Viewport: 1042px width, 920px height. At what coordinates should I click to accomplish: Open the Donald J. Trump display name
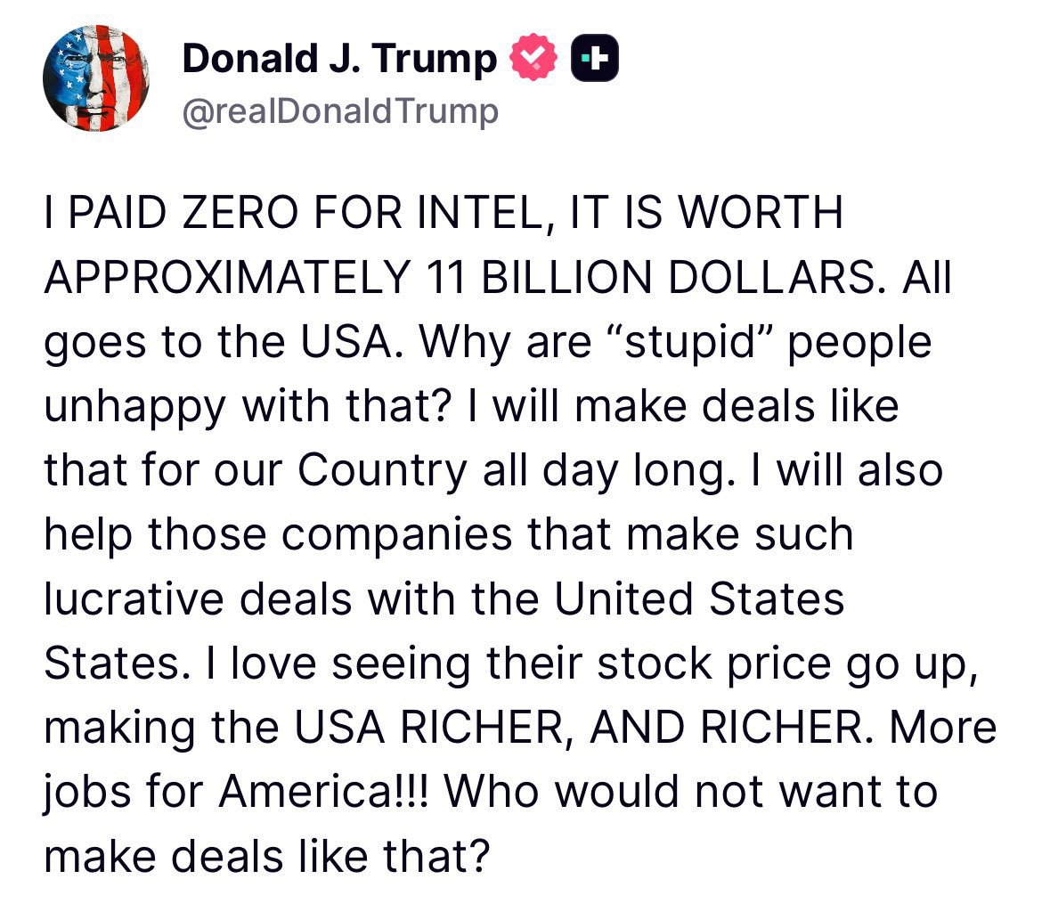339,59
